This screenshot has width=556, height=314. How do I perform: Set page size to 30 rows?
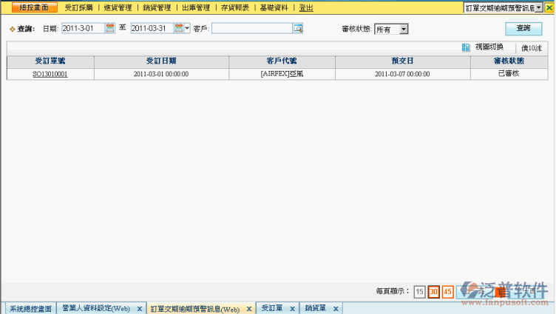(x=433, y=292)
